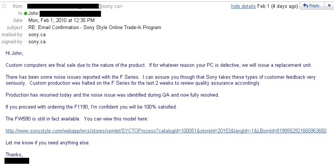Click the sender's @sony.ca address

click(x=75, y=6)
